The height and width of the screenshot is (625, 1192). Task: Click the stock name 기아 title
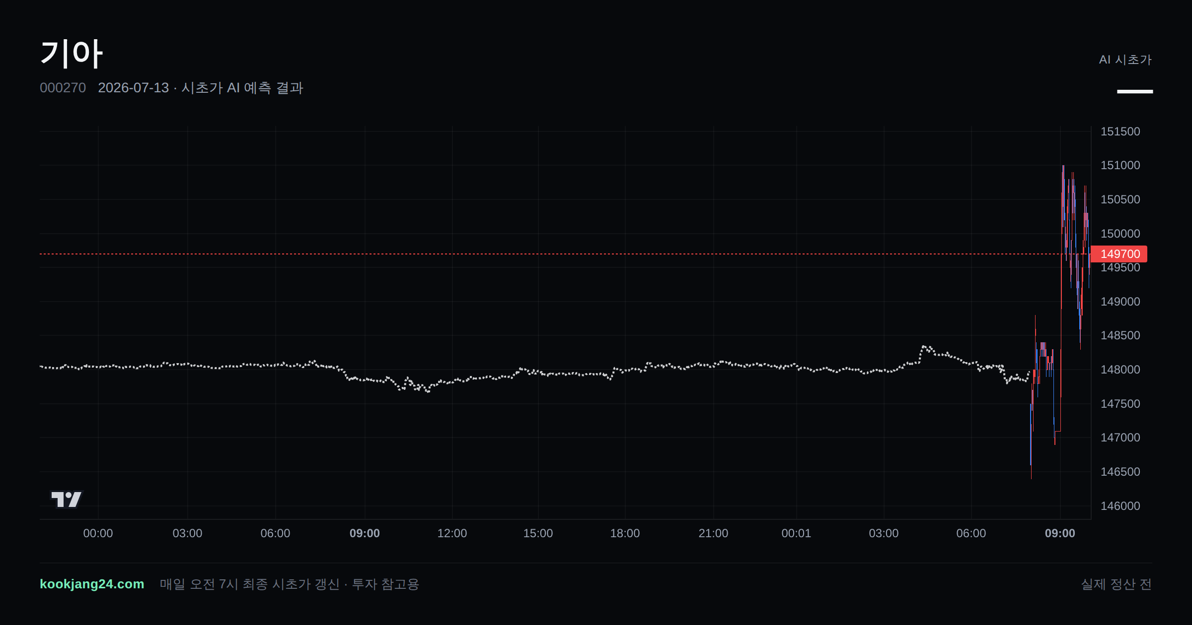71,54
